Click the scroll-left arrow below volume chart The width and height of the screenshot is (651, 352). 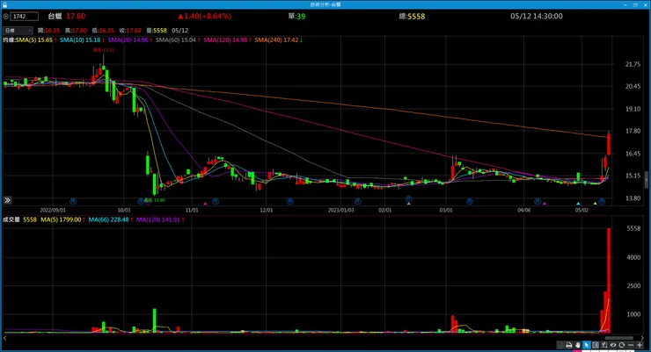click(x=5, y=338)
